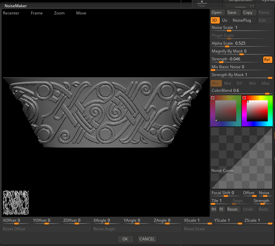Open the NoisePlug selector
This screenshot has width=275, height=246.
tap(244, 20)
